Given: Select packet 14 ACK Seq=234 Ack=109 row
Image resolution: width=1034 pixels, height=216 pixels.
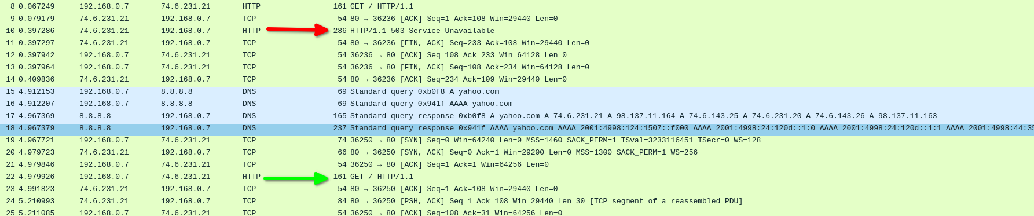Looking at the screenshot, I should 517,79.
